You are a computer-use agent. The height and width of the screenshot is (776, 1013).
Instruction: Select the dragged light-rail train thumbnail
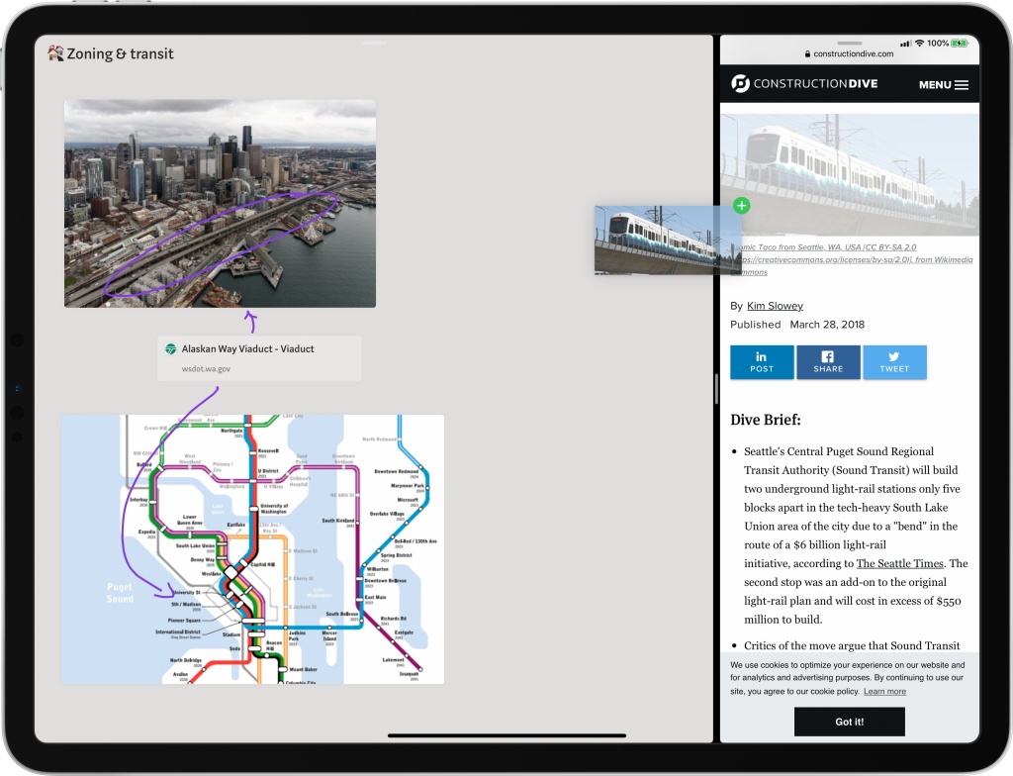click(668, 241)
